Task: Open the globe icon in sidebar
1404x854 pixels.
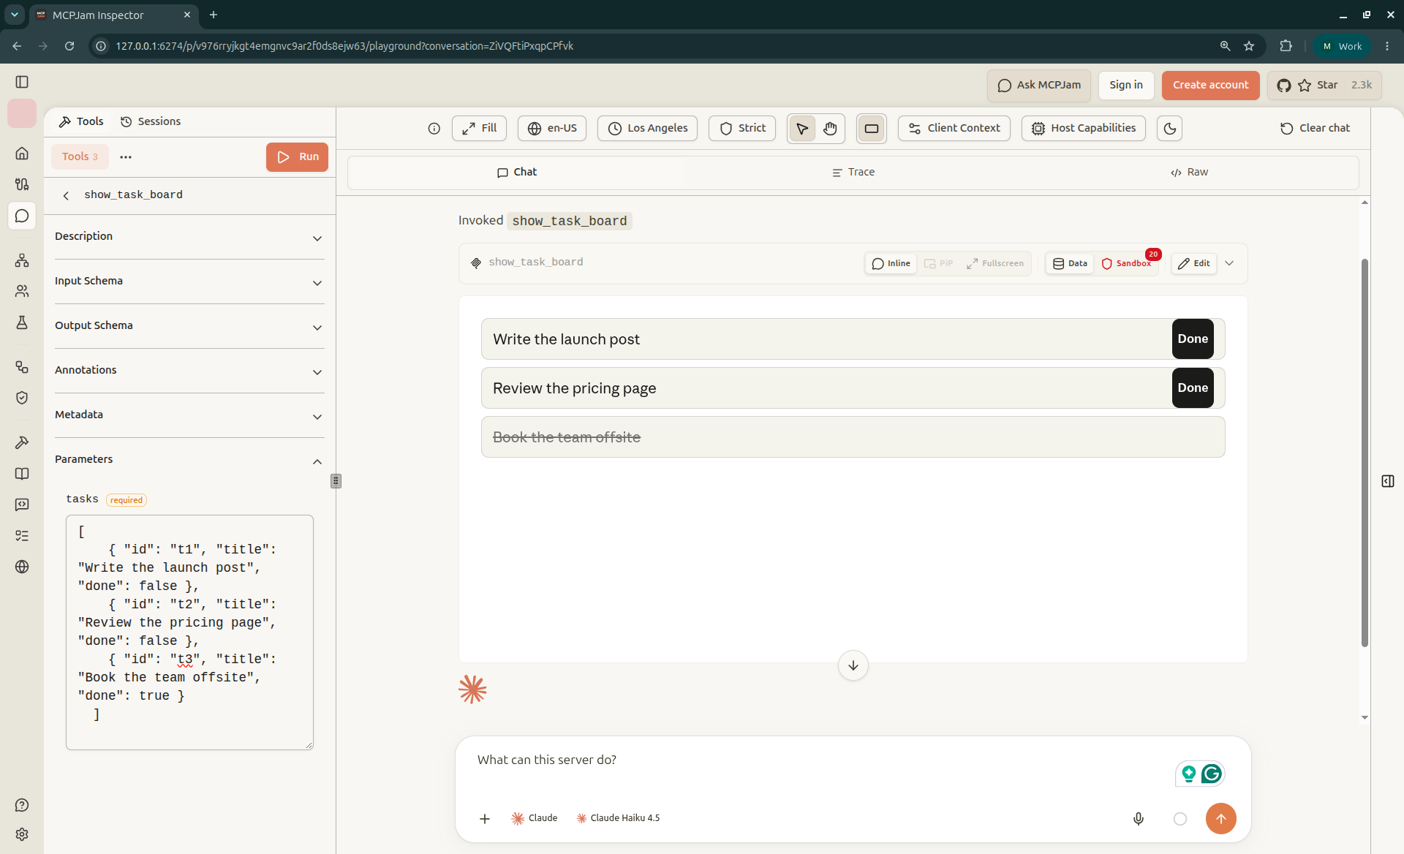Action: [22, 567]
